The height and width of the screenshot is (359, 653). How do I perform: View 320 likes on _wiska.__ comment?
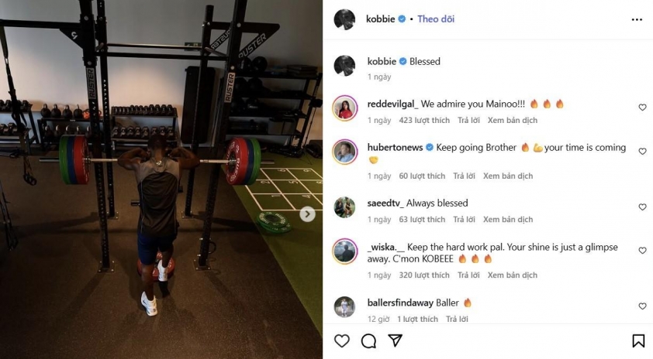pyautogui.click(x=424, y=275)
